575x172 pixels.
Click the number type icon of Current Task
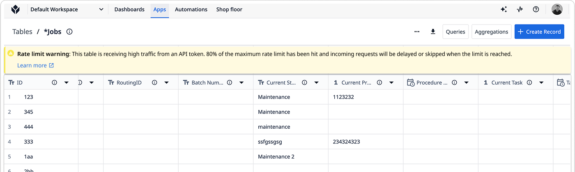tap(486, 83)
